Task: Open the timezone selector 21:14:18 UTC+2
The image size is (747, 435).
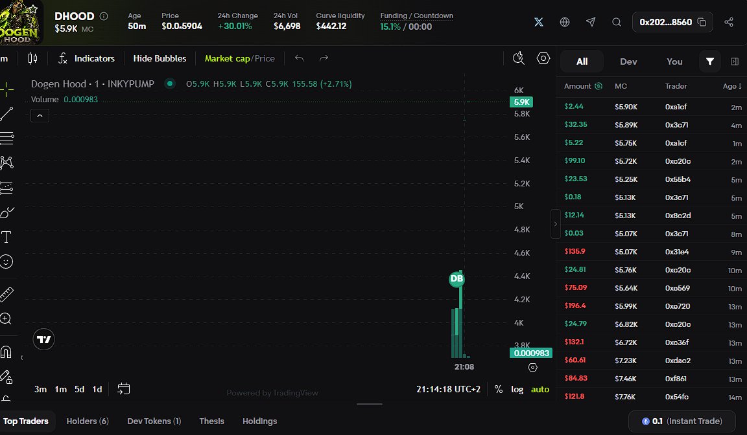Action: click(x=448, y=389)
